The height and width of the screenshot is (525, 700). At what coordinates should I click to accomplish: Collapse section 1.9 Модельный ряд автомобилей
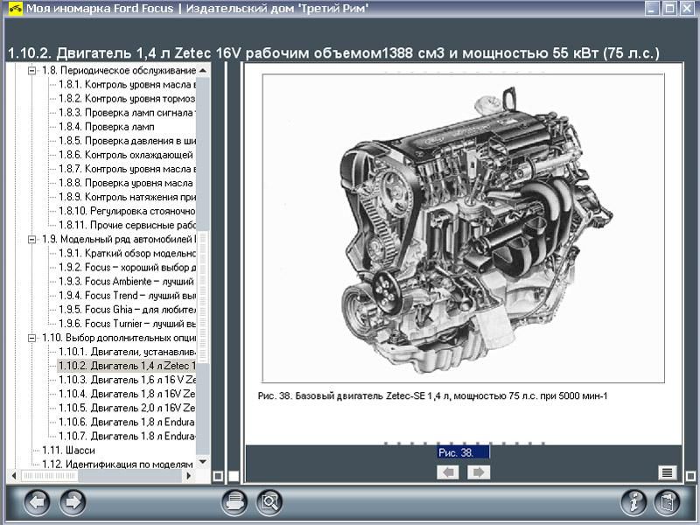pyautogui.click(x=32, y=239)
